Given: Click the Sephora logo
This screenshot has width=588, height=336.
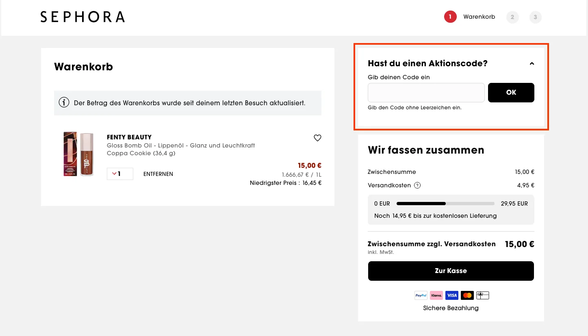Looking at the screenshot, I should coord(82,17).
